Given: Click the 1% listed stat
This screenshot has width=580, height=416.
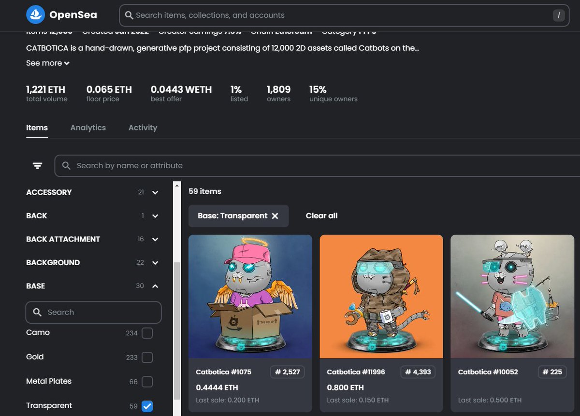Looking at the screenshot, I should (x=239, y=94).
